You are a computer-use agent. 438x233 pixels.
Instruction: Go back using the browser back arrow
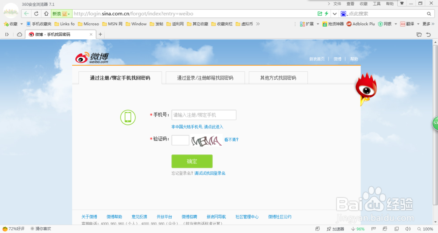[26, 14]
